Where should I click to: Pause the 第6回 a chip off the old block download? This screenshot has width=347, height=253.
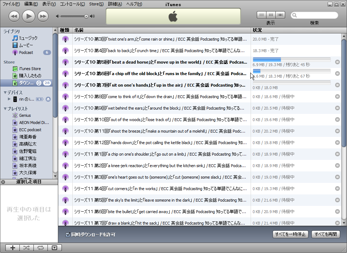[x=337, y=73]
